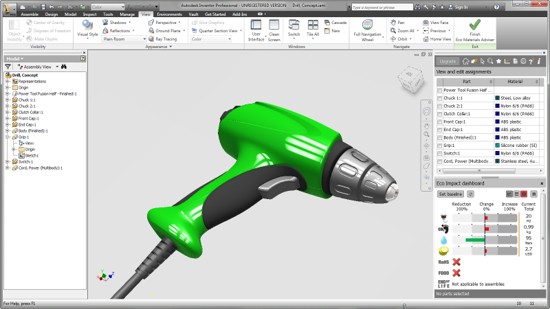Open the Plain Room lighting style dropdown

[124, 39]
